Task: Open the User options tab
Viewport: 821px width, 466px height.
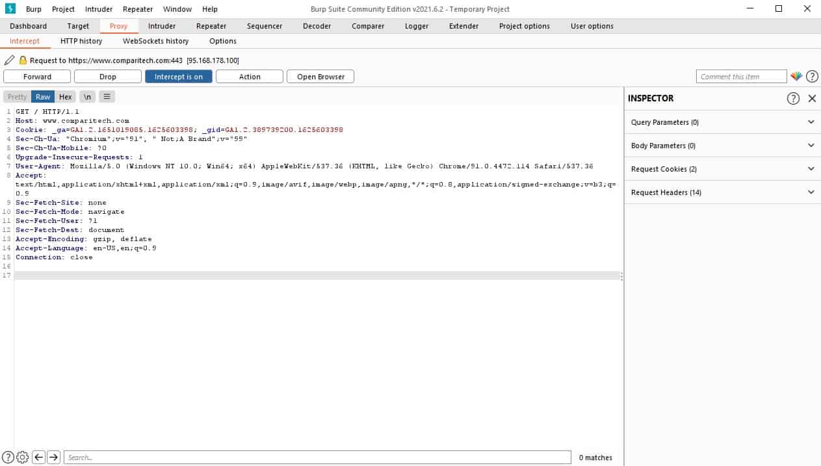Action: pos(592,26)
